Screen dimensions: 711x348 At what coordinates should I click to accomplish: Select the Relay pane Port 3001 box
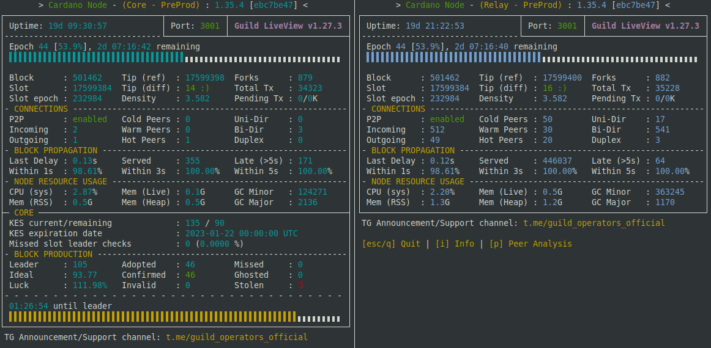coord(553,26)
